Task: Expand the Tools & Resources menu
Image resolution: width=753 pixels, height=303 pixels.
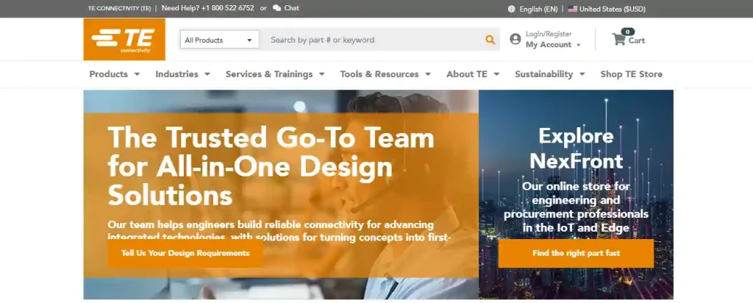Action: tap(385, 74)
